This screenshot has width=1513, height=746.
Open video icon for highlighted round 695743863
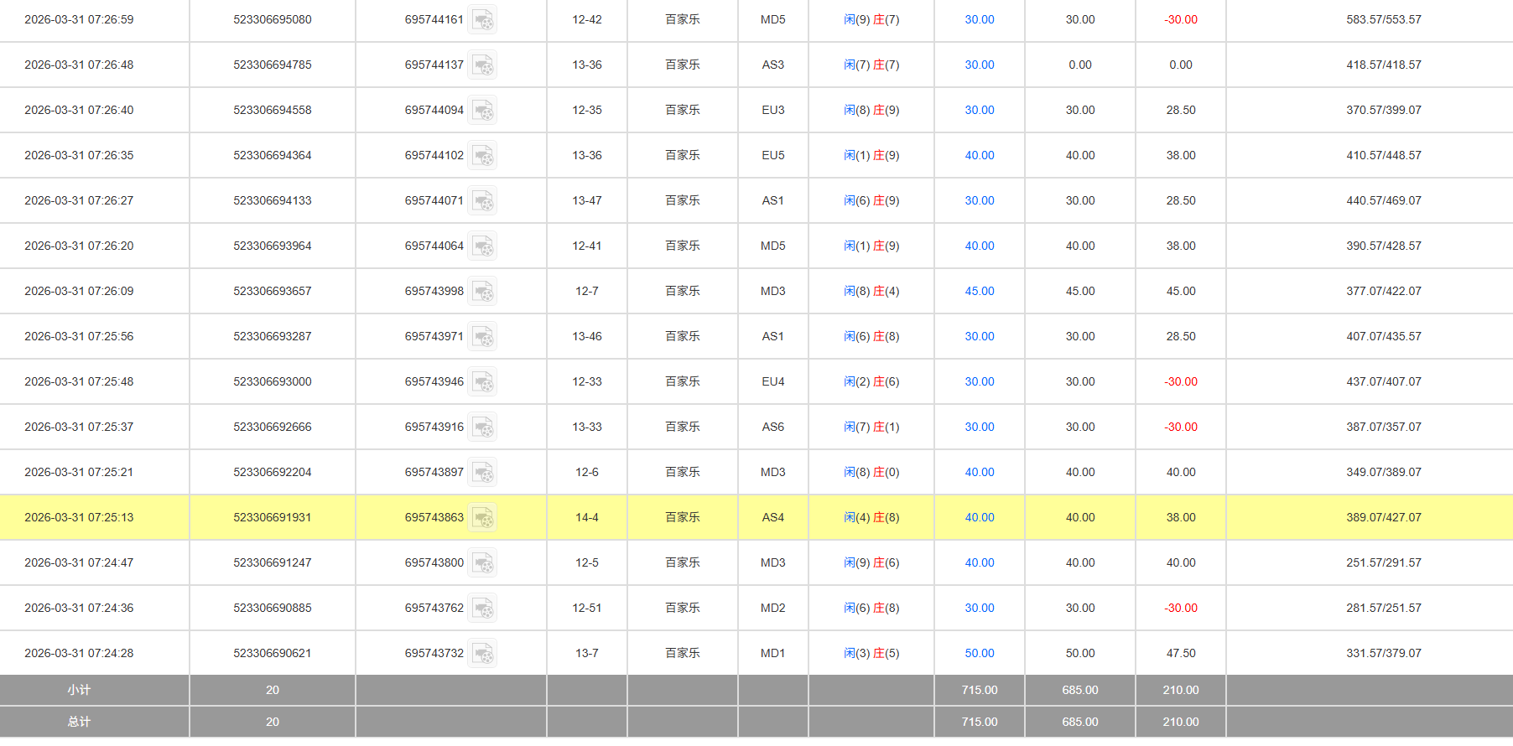[482, 517]
